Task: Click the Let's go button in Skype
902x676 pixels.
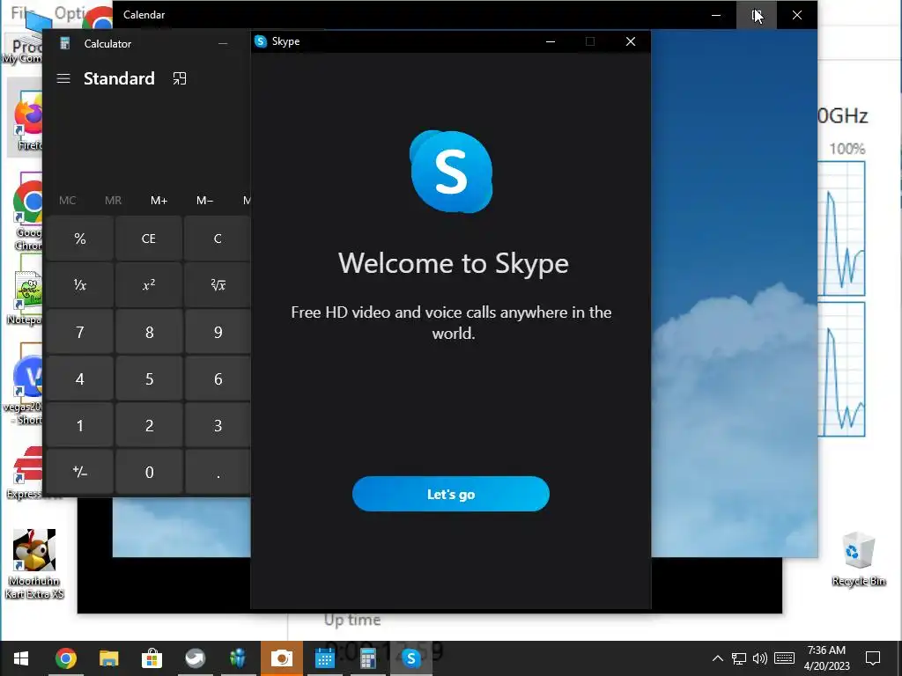Action: click(x=450, y=494)
